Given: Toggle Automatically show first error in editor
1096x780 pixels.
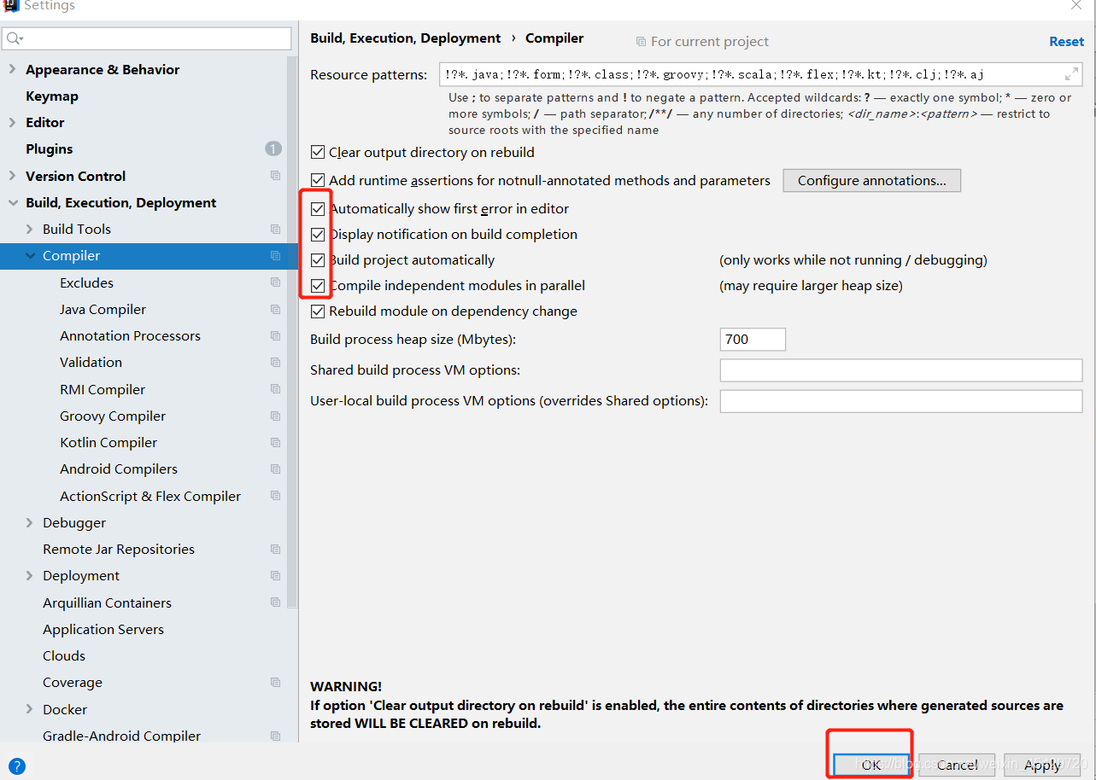Looking at the screenshot, I should tap(318, 208).
